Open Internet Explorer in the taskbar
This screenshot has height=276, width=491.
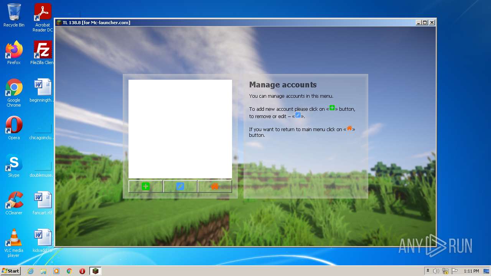(x=30, y=271)
